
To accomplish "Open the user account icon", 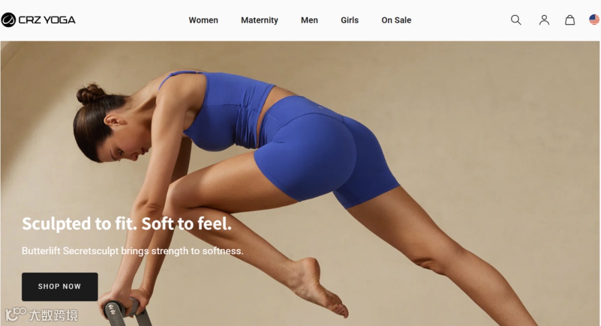I will point(544,20).
